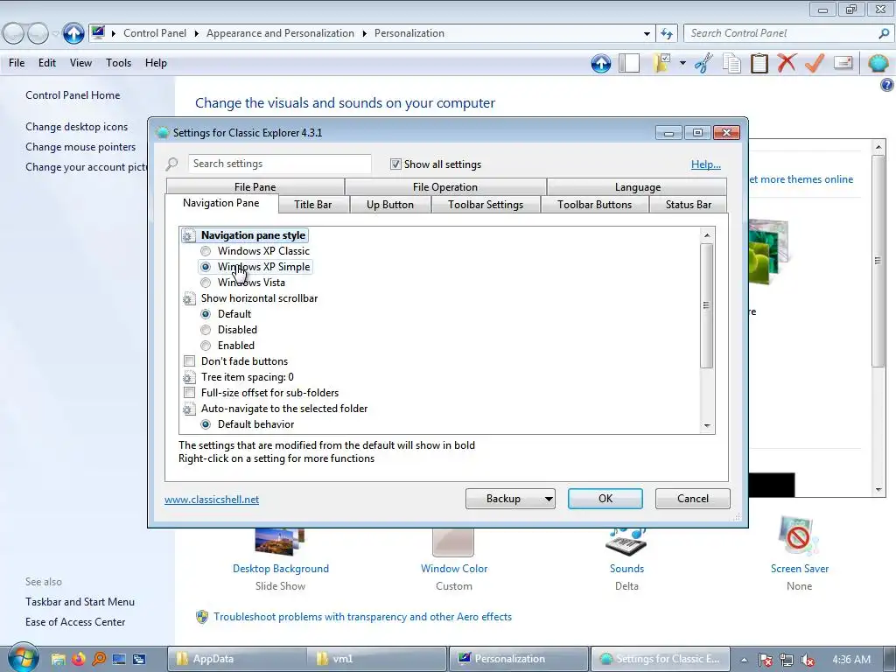The height and width of the screenshot is (672, 896).
Task: Click the Up toolbar icon next to navigation pane icon
Action: click(x=600, y=63)
